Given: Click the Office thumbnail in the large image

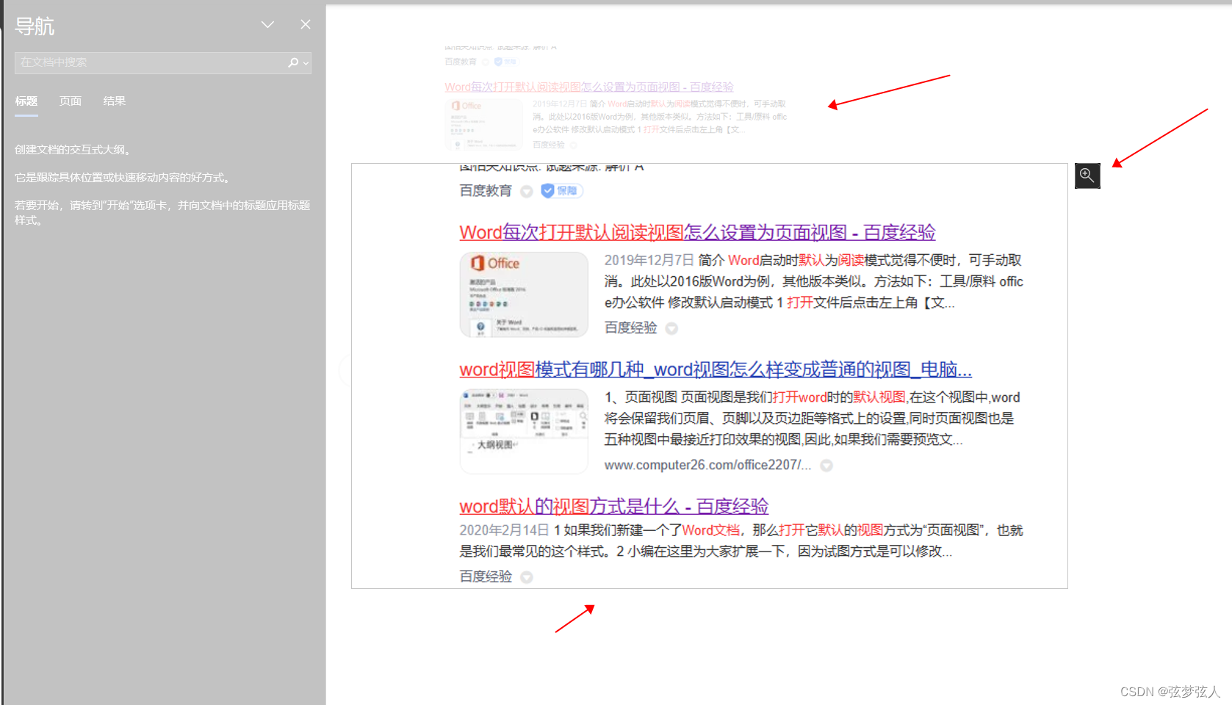Looking at the screenshot, I should (524, 294).
